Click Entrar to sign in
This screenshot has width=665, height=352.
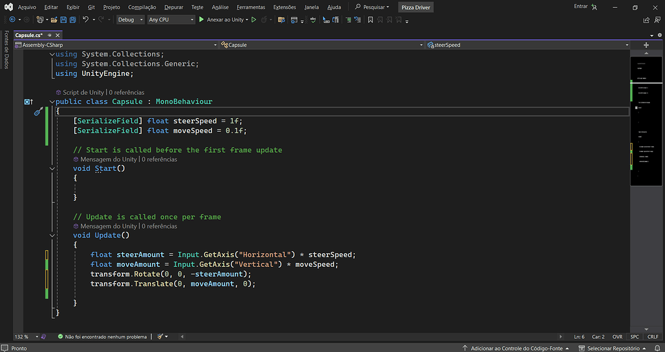click(580, 6)
